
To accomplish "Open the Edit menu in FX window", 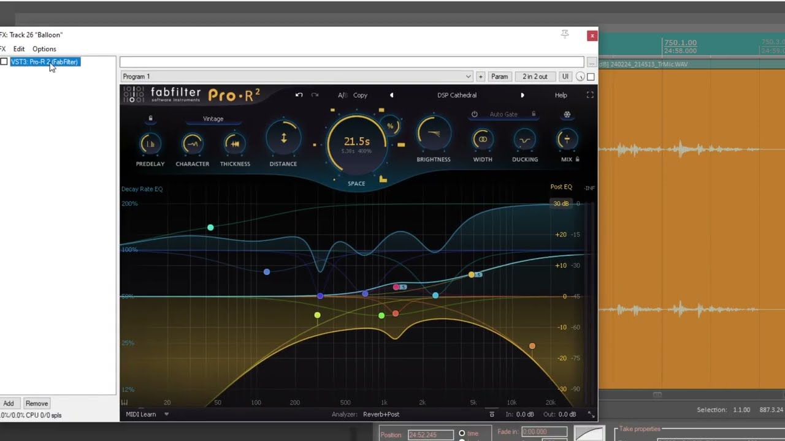I will (19, 49).
